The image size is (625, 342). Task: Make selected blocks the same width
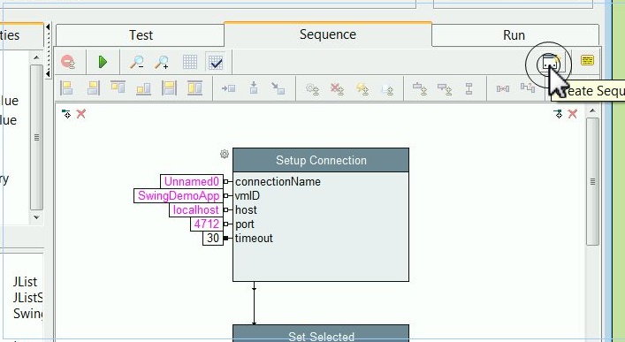pyautogui.click(x=169, y=87)
